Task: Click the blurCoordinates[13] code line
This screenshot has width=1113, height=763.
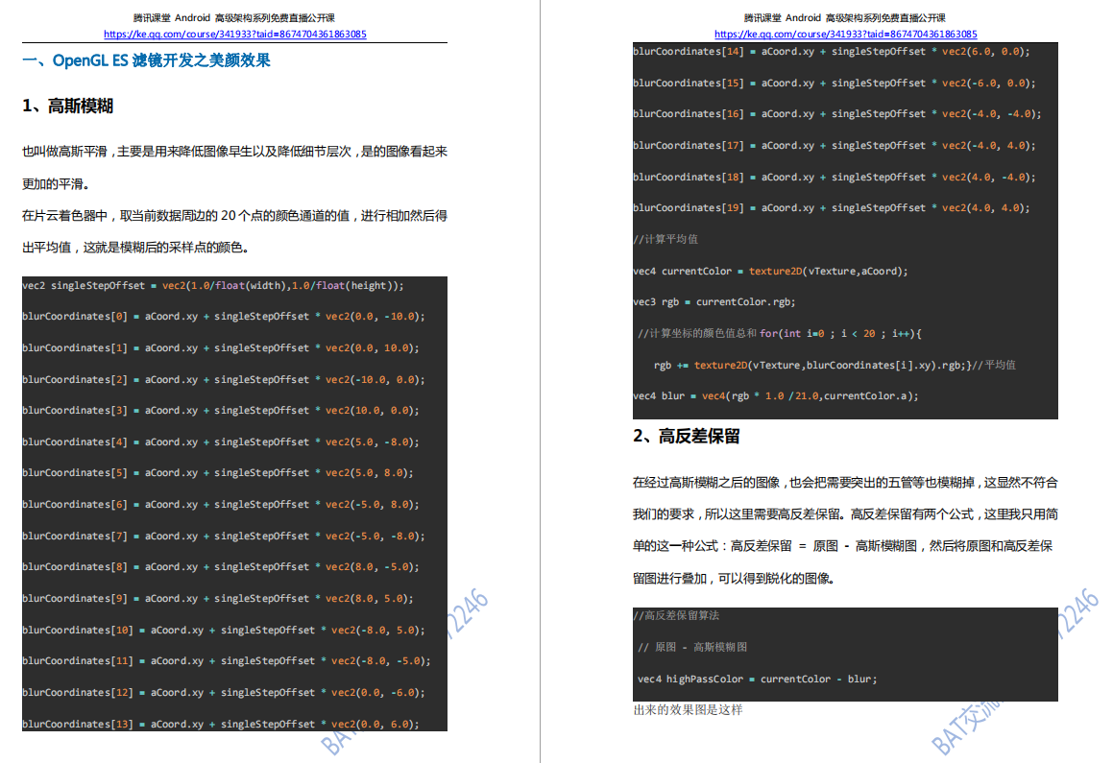Action: coord(221,724)
